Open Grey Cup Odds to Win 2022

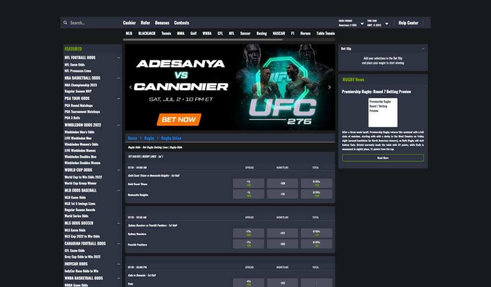pos(82,257)
